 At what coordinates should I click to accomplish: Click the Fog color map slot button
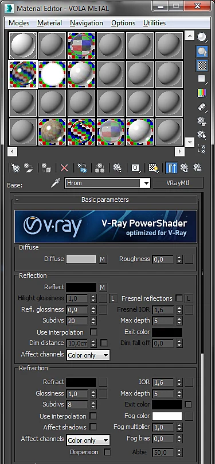189,416
